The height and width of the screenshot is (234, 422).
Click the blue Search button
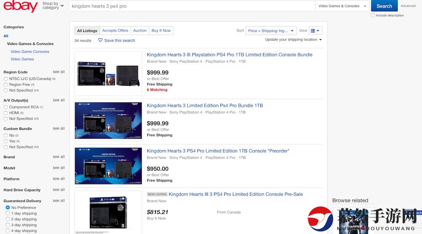tap(384, 6)
